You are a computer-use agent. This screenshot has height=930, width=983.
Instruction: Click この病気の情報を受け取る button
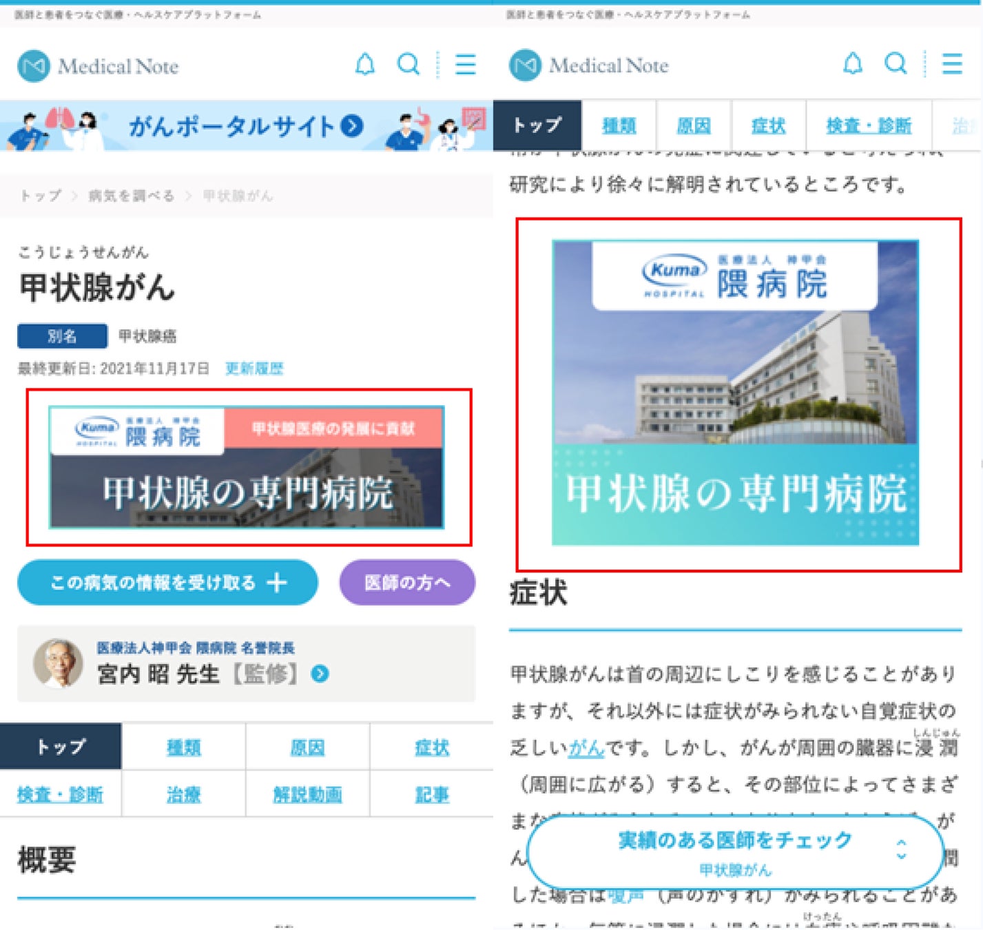click(167, 583)
